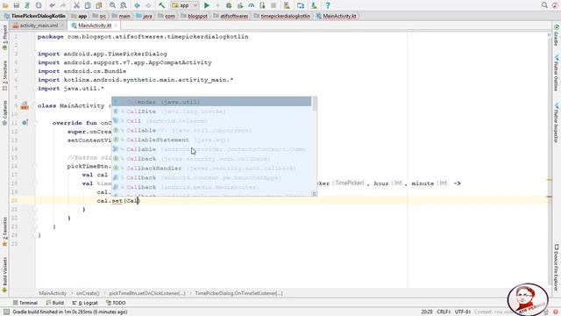561x316 pixels.
Task: Navigate back with the blue arrow icon
Action: pos(137,5)
